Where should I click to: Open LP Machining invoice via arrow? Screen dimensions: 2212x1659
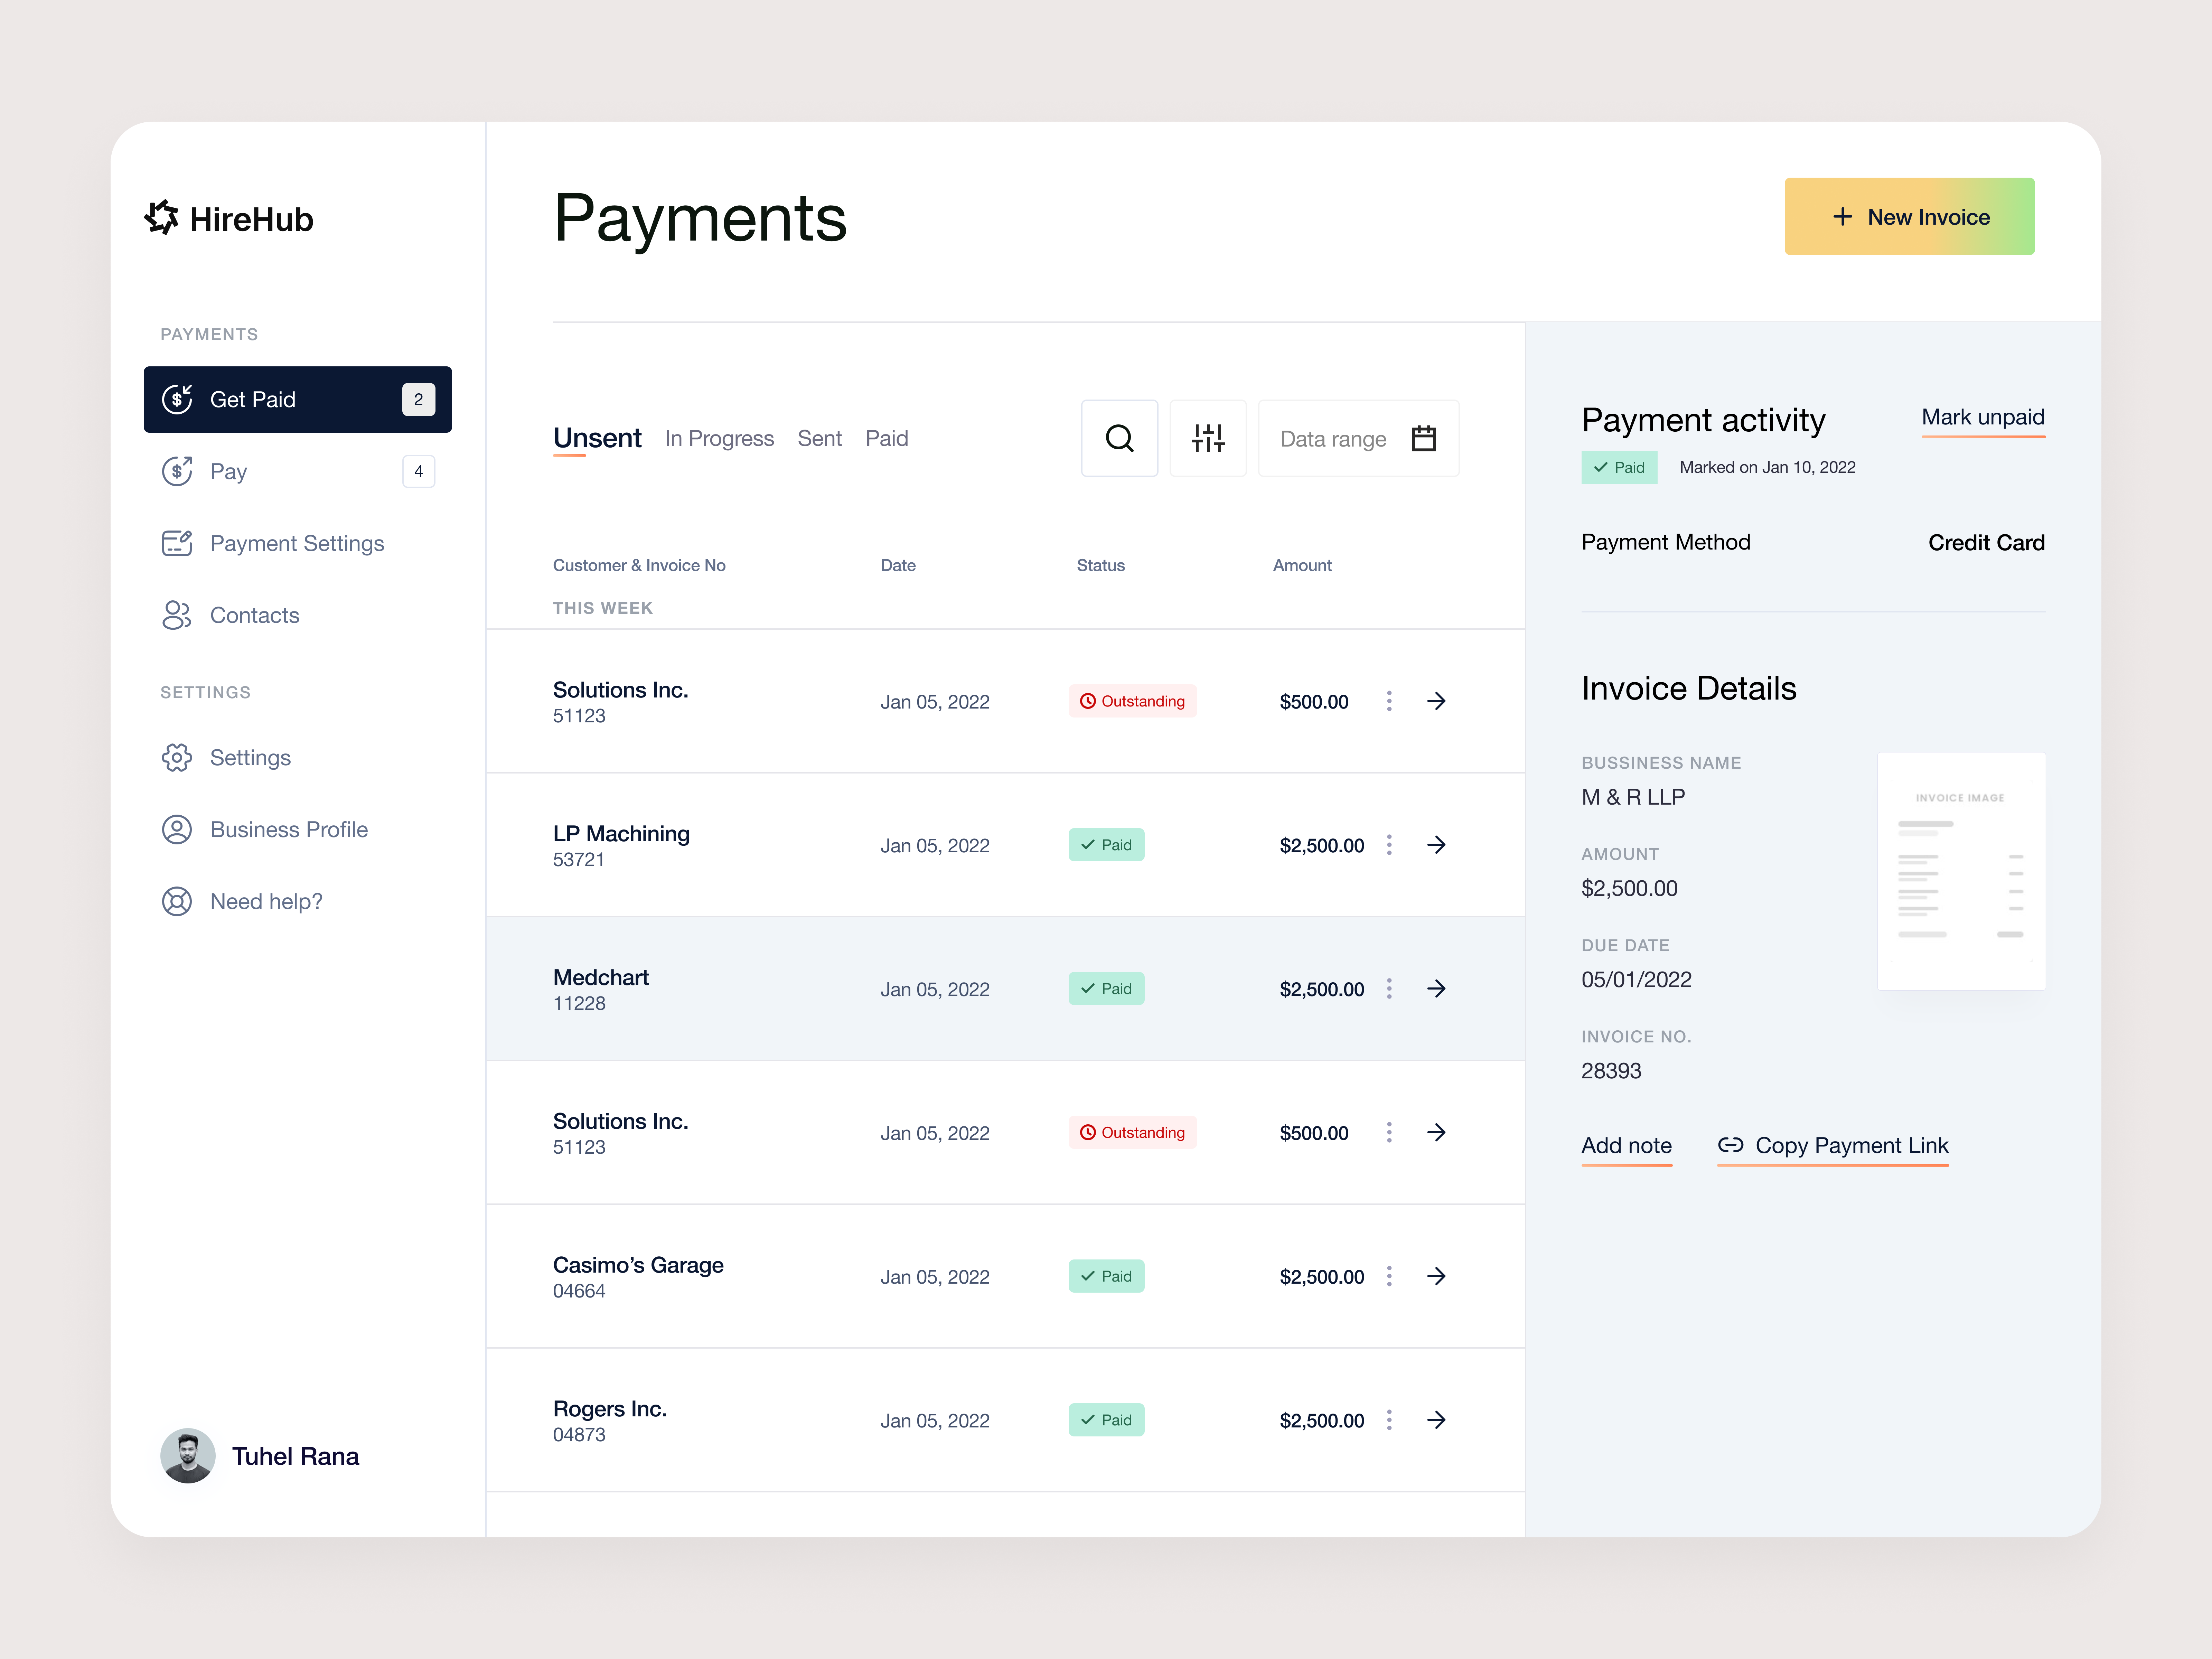(x=1436, y=845)
